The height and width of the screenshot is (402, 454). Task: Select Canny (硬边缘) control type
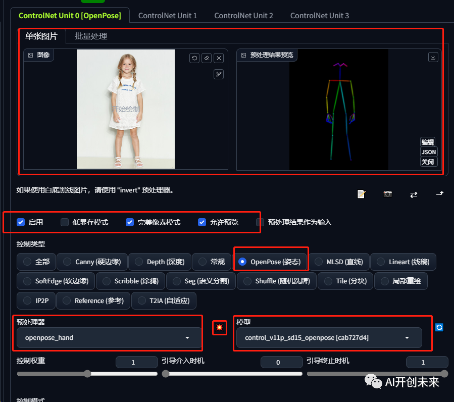click(92, 262)
